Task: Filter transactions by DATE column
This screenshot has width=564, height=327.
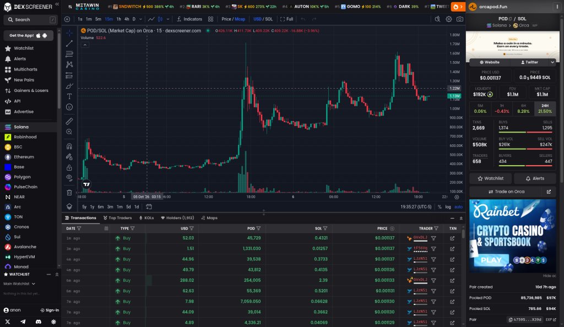Action: point(79,228)
